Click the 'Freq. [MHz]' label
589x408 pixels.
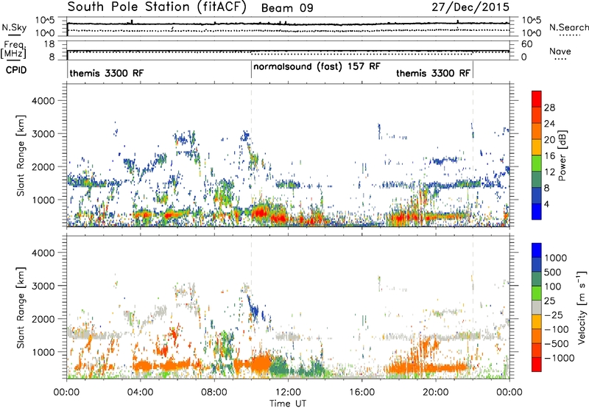click(x=13, y=50)
